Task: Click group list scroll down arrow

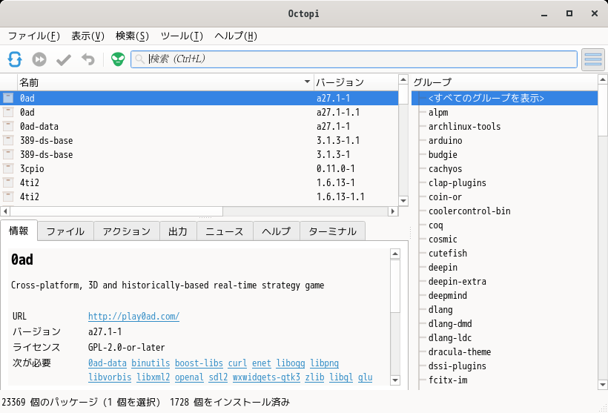Action: [603, 385]
